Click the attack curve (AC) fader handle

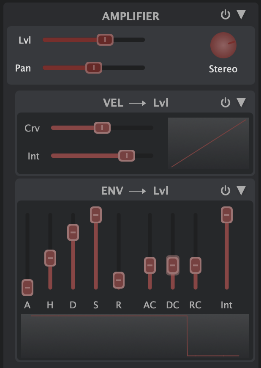(150, 265)
